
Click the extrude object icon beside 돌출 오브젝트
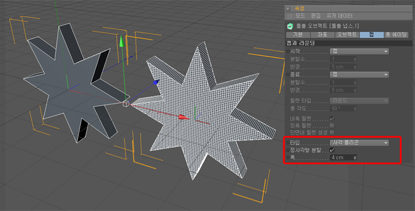pos(290,26)
